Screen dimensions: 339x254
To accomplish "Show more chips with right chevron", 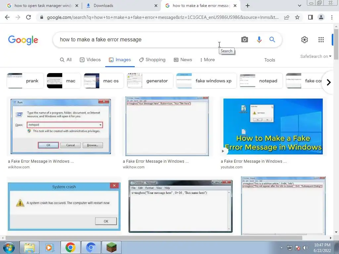I will (329, 82).
